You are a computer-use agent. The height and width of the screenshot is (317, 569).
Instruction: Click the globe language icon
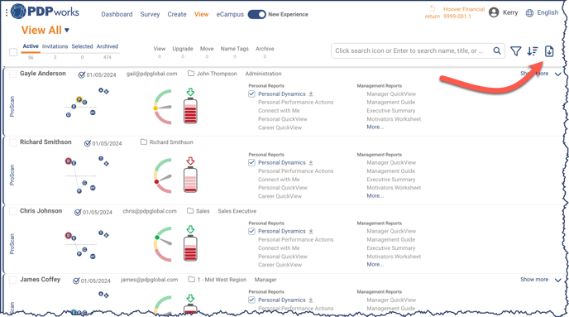pyautogui.click(x=530, y=13)
